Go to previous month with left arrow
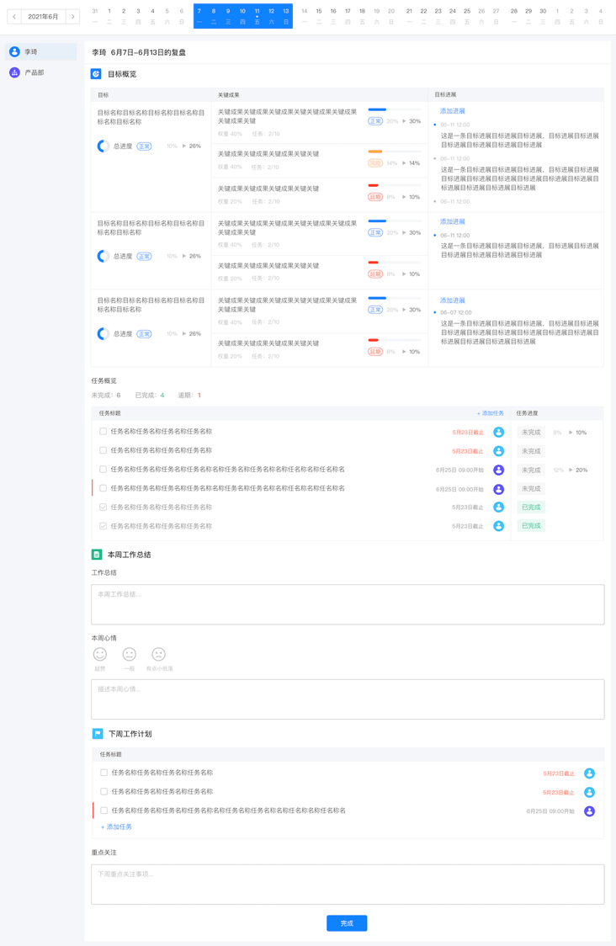Screen dimensions: 616x946 [14, 17]
